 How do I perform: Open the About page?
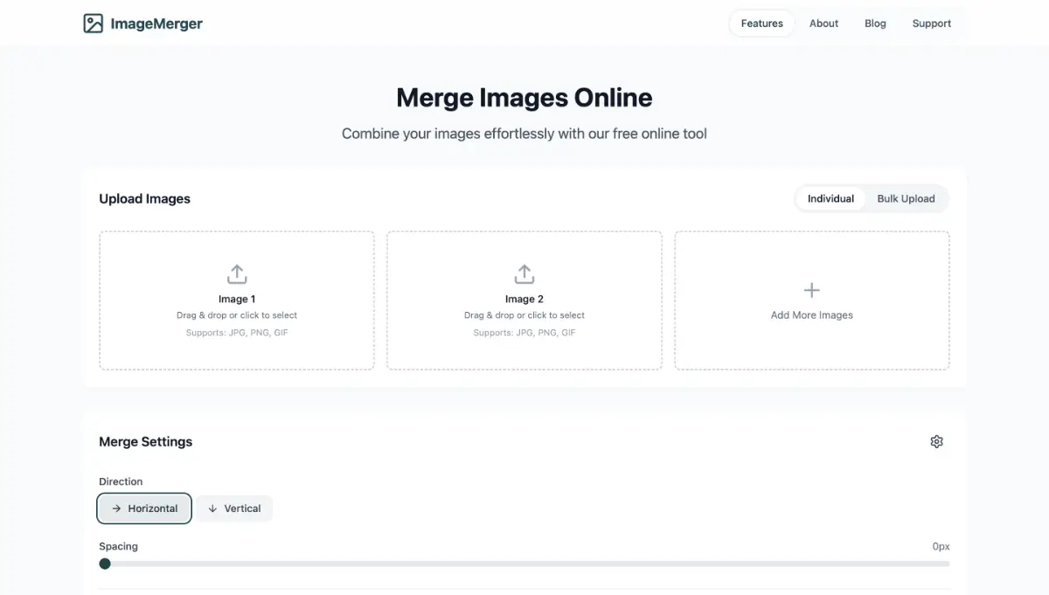pos(823,24)
